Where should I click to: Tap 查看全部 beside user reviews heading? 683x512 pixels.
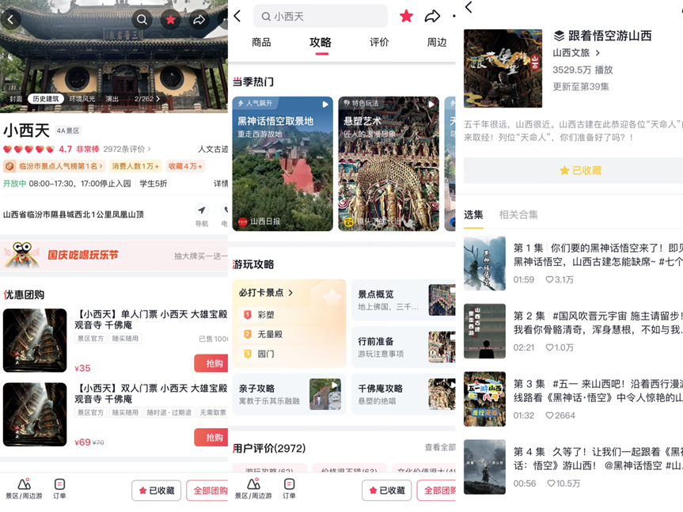[439, 448]
